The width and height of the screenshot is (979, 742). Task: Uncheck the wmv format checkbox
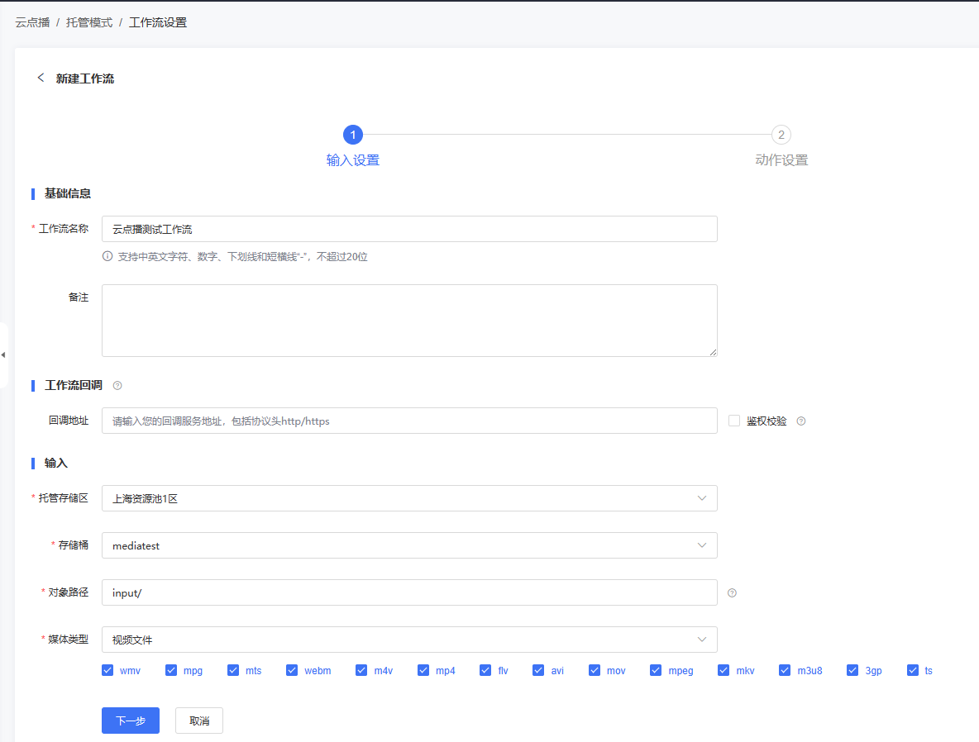pos(107,670)
